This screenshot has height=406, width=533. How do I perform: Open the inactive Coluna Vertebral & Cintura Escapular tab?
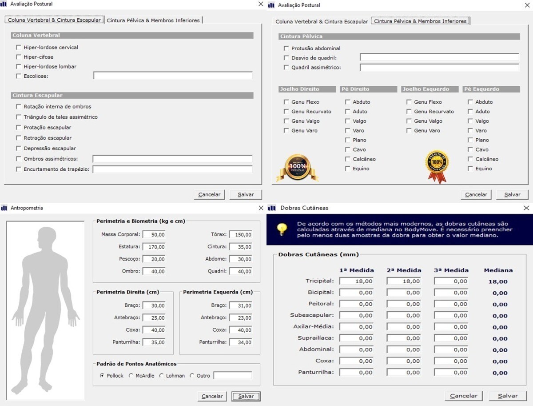pos(322,21)
